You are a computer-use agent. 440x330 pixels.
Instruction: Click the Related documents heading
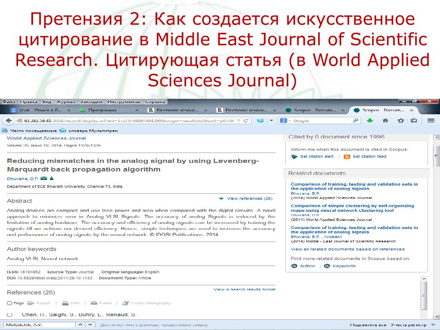point(317,173)
